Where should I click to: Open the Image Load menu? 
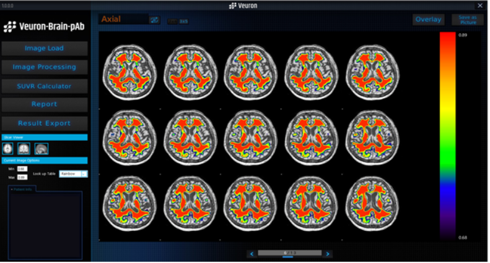44,48
